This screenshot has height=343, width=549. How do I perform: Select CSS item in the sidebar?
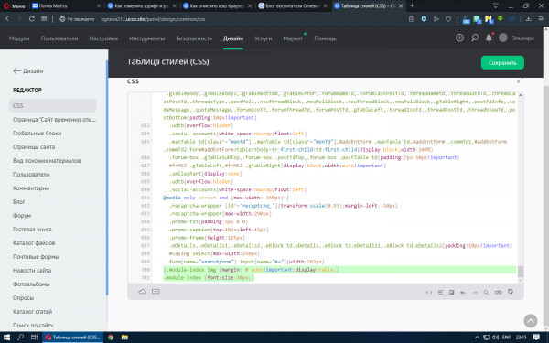[x=53, y=105]
